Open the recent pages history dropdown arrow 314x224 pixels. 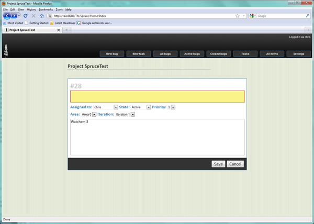[19, 16]
